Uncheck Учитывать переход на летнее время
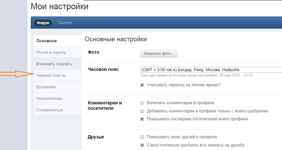The image size is (282, 150). click(142, 85)
